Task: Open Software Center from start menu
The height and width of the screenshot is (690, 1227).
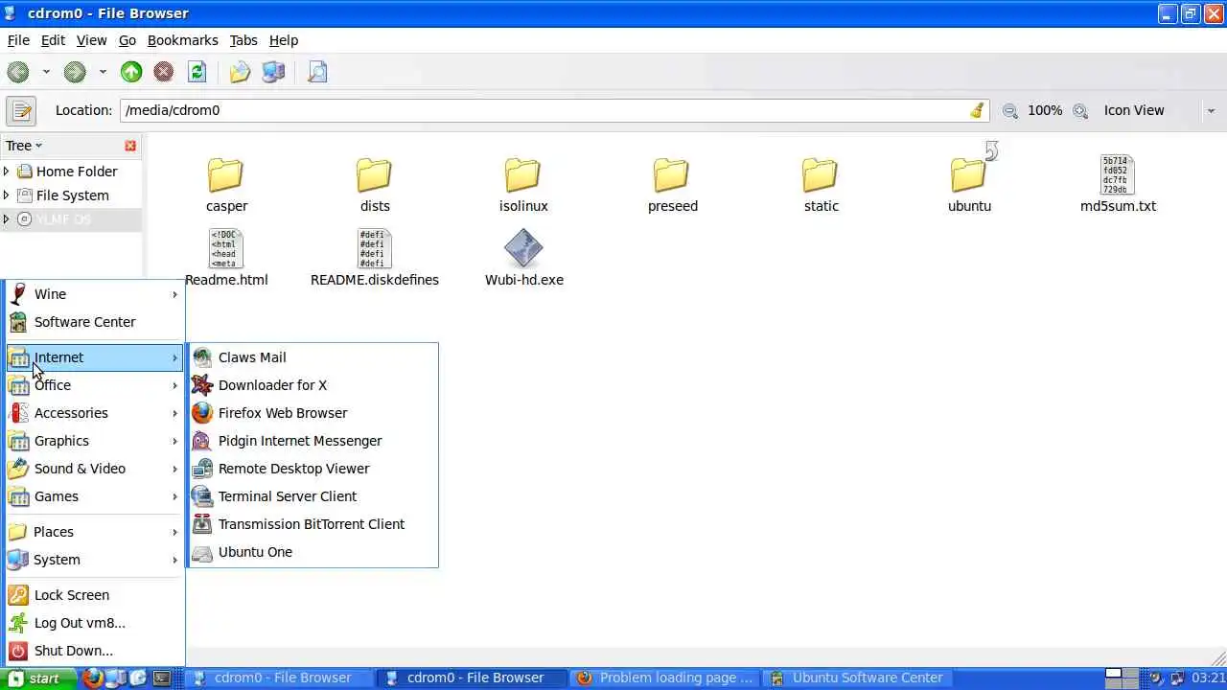Action: (x=94, y=322)
